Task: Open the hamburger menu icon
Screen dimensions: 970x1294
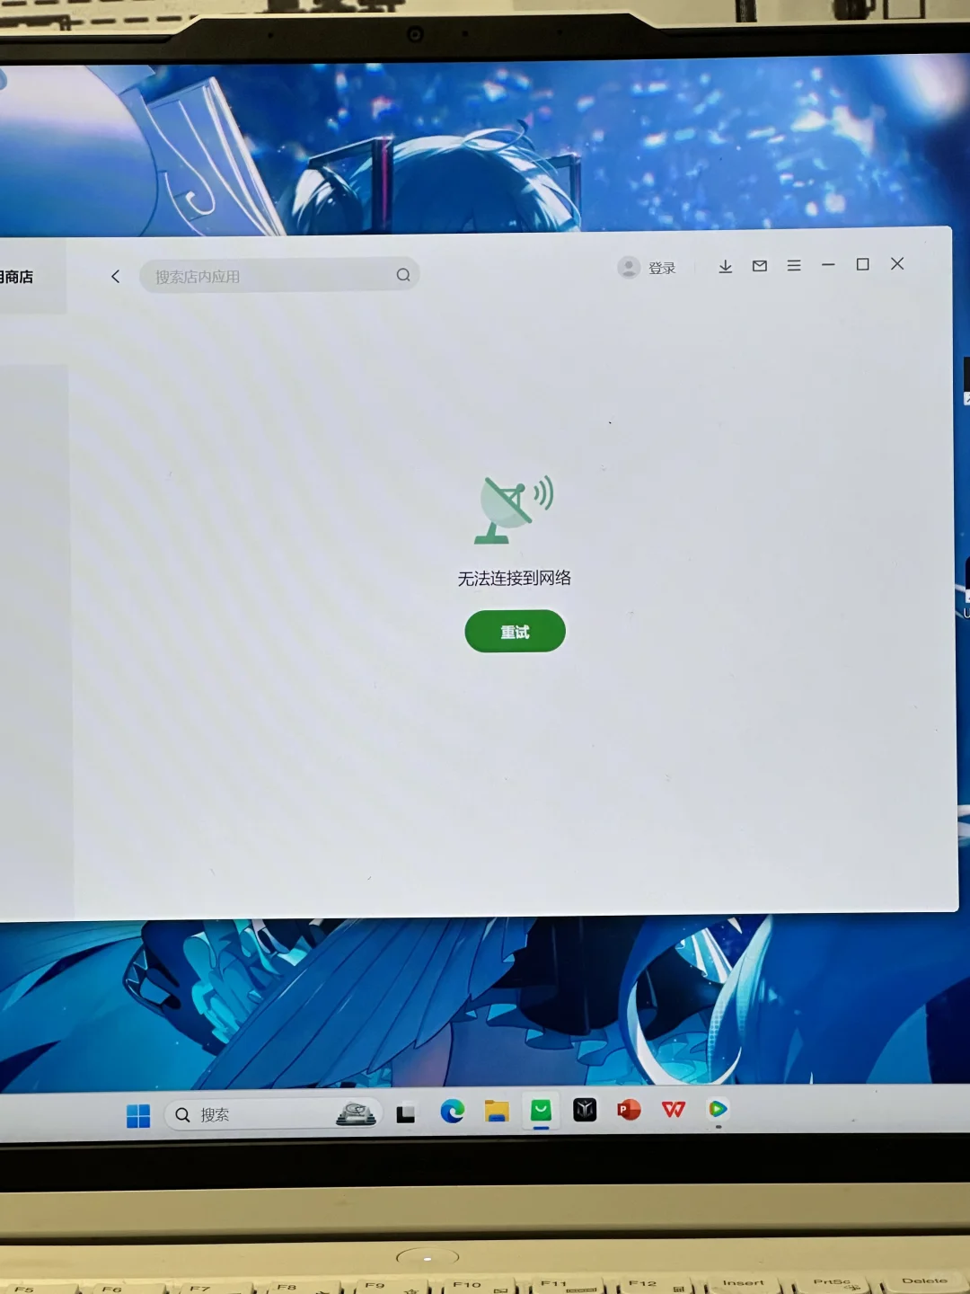Action: tap(794, 266)
